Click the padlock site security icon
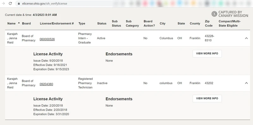 19,3
